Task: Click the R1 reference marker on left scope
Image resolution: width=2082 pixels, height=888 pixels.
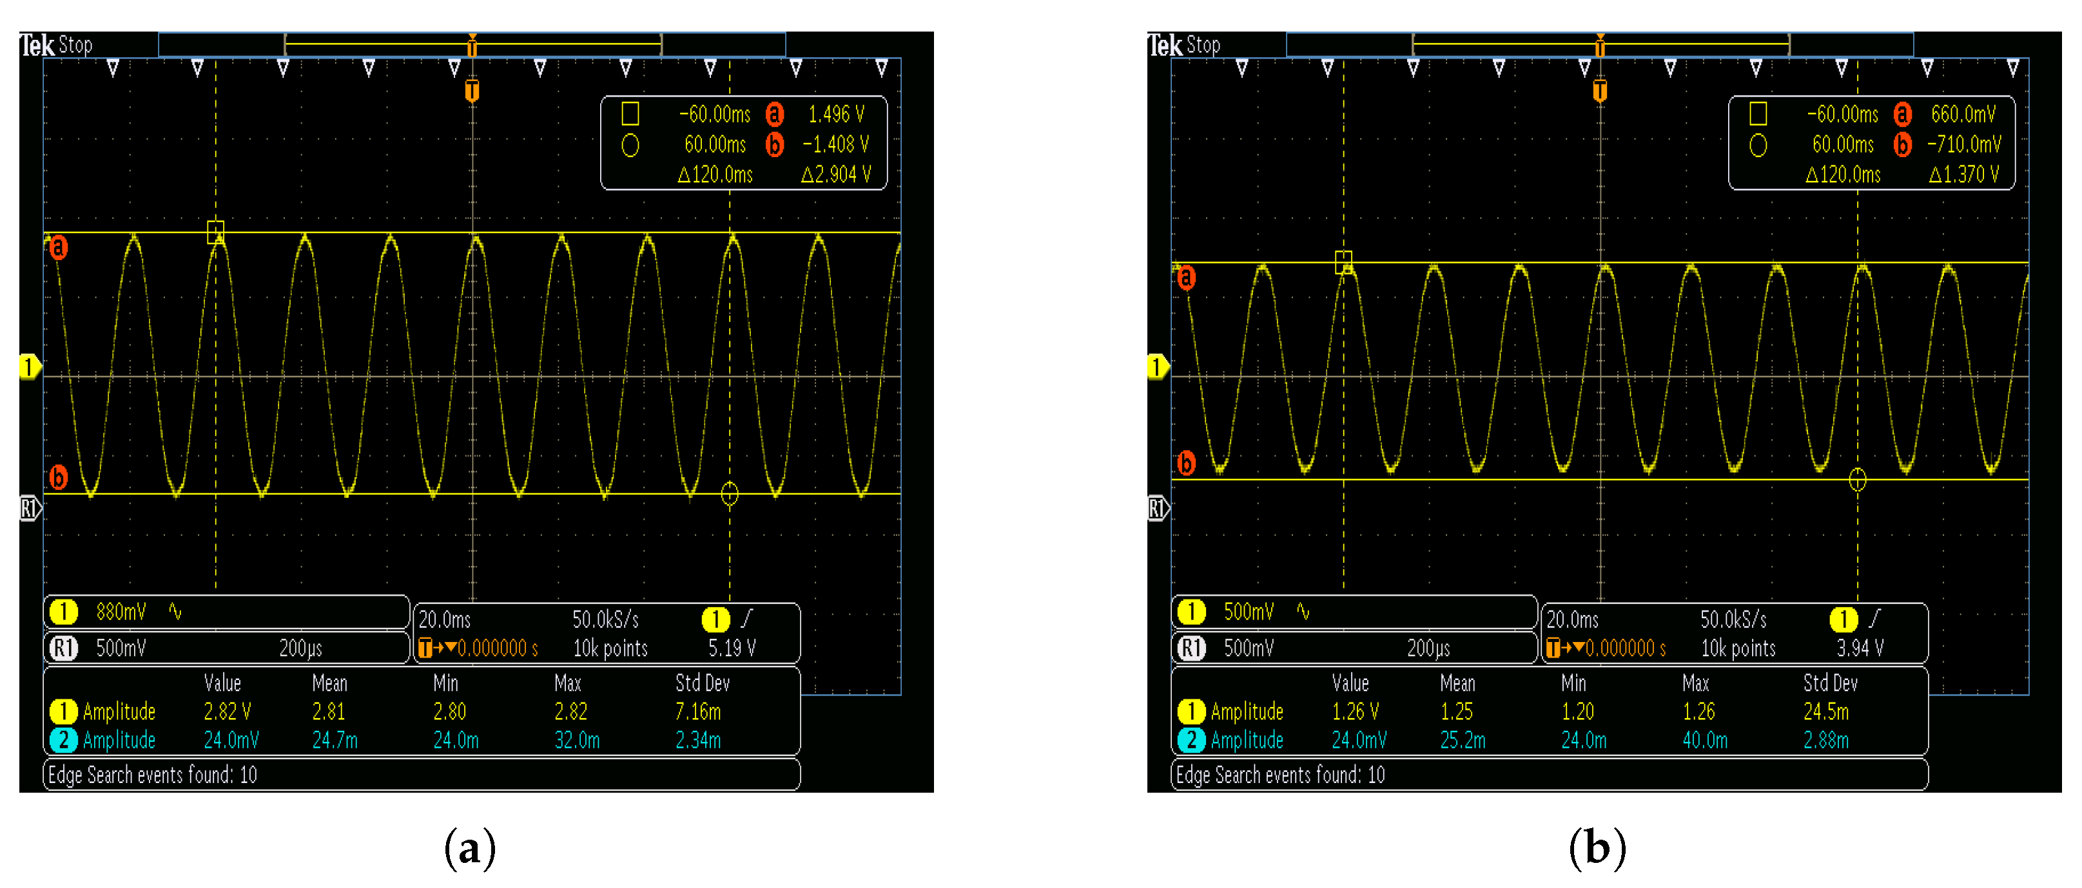Action: tap(30, 508)
